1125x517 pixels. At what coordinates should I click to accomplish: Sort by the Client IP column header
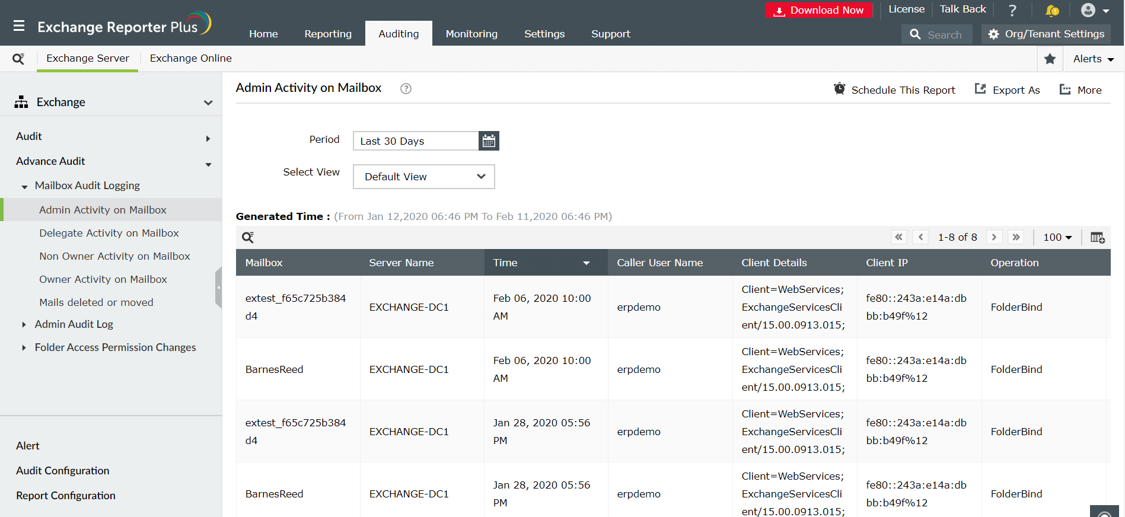[x=919, y=263]
